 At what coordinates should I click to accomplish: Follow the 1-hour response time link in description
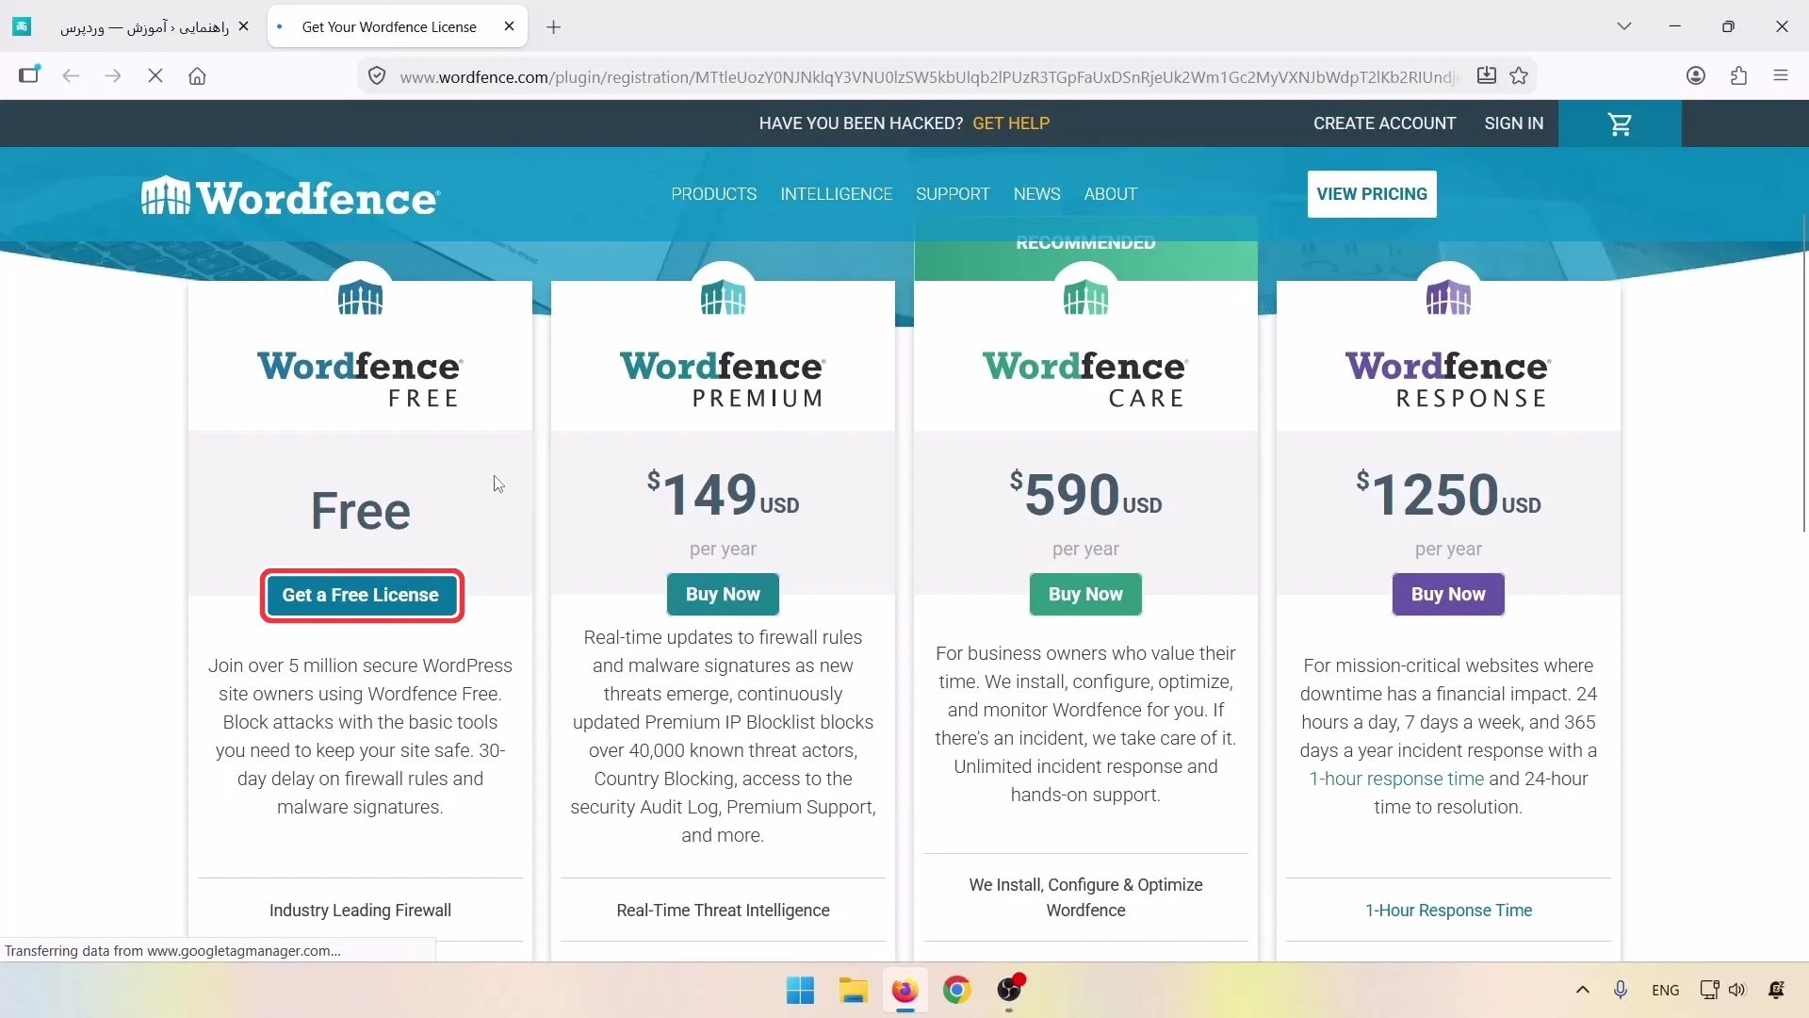[1396, 779]
